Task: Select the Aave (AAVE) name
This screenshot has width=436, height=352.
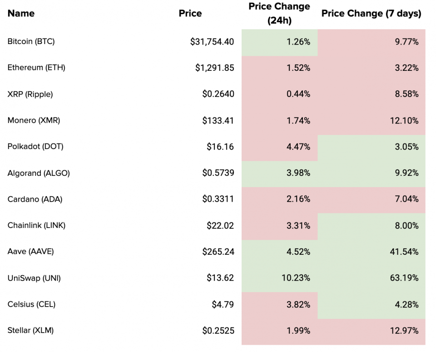Action: (x=30, y=251)
